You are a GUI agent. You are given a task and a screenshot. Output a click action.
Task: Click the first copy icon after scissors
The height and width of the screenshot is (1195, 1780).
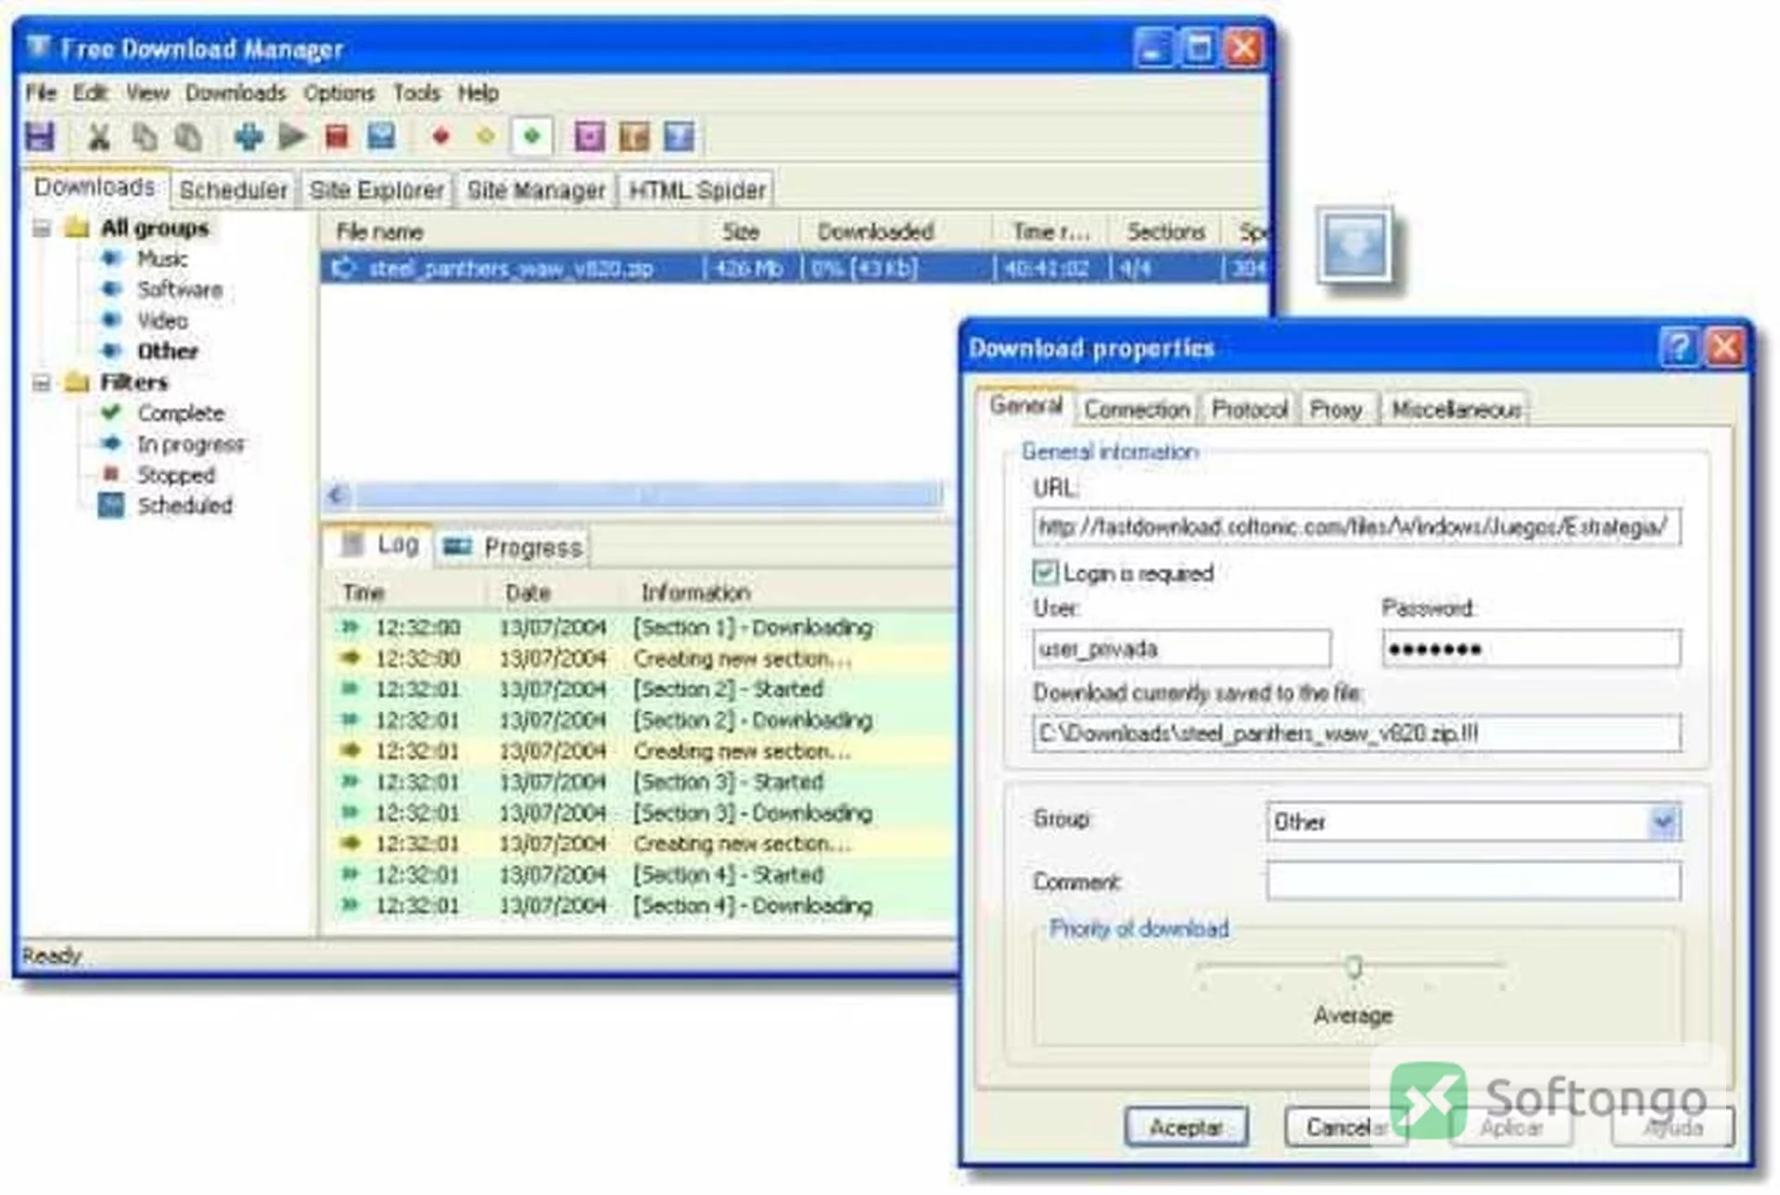144,137
